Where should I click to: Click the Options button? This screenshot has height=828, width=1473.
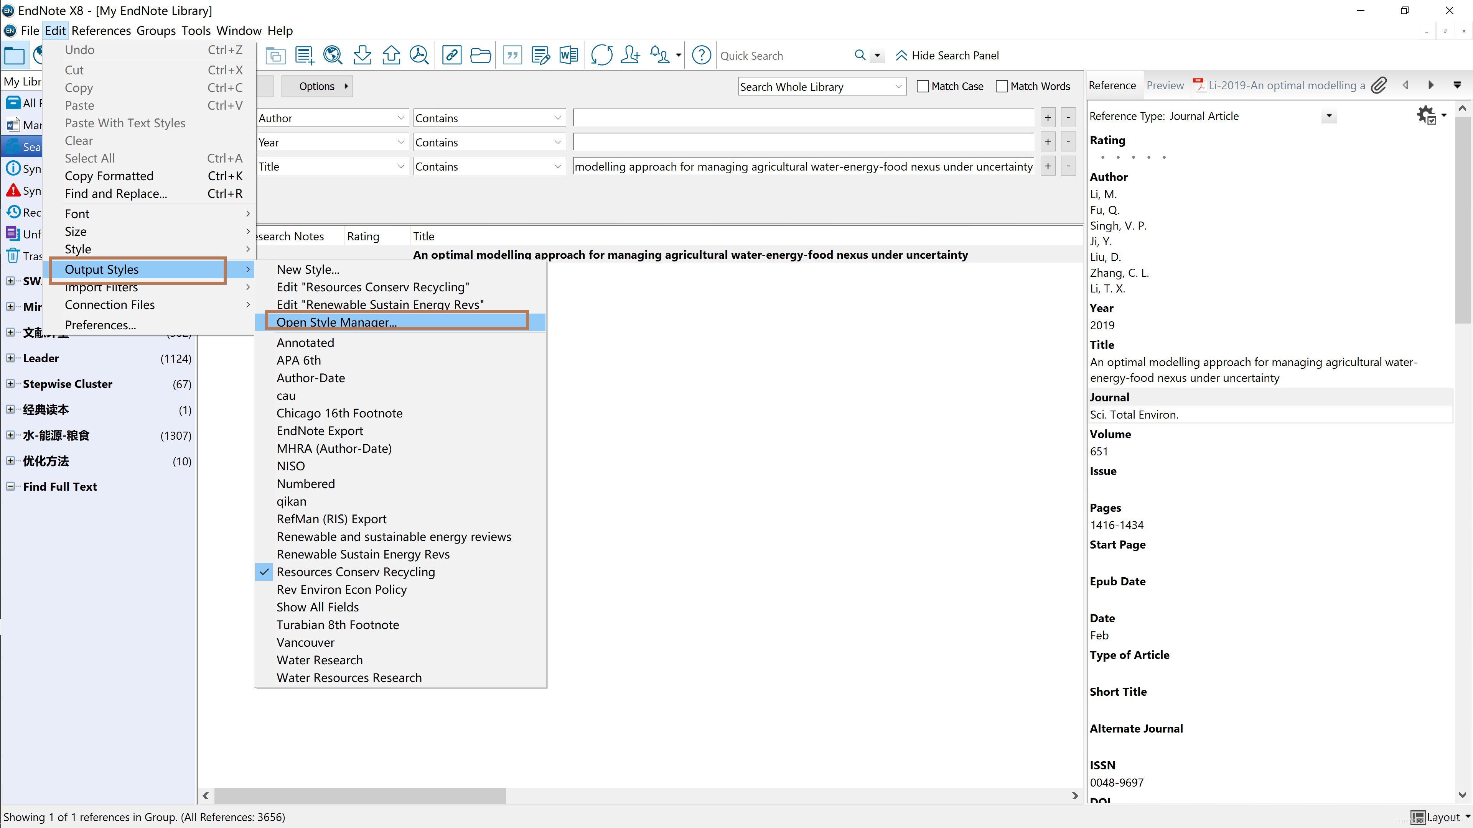pos(317,86)
